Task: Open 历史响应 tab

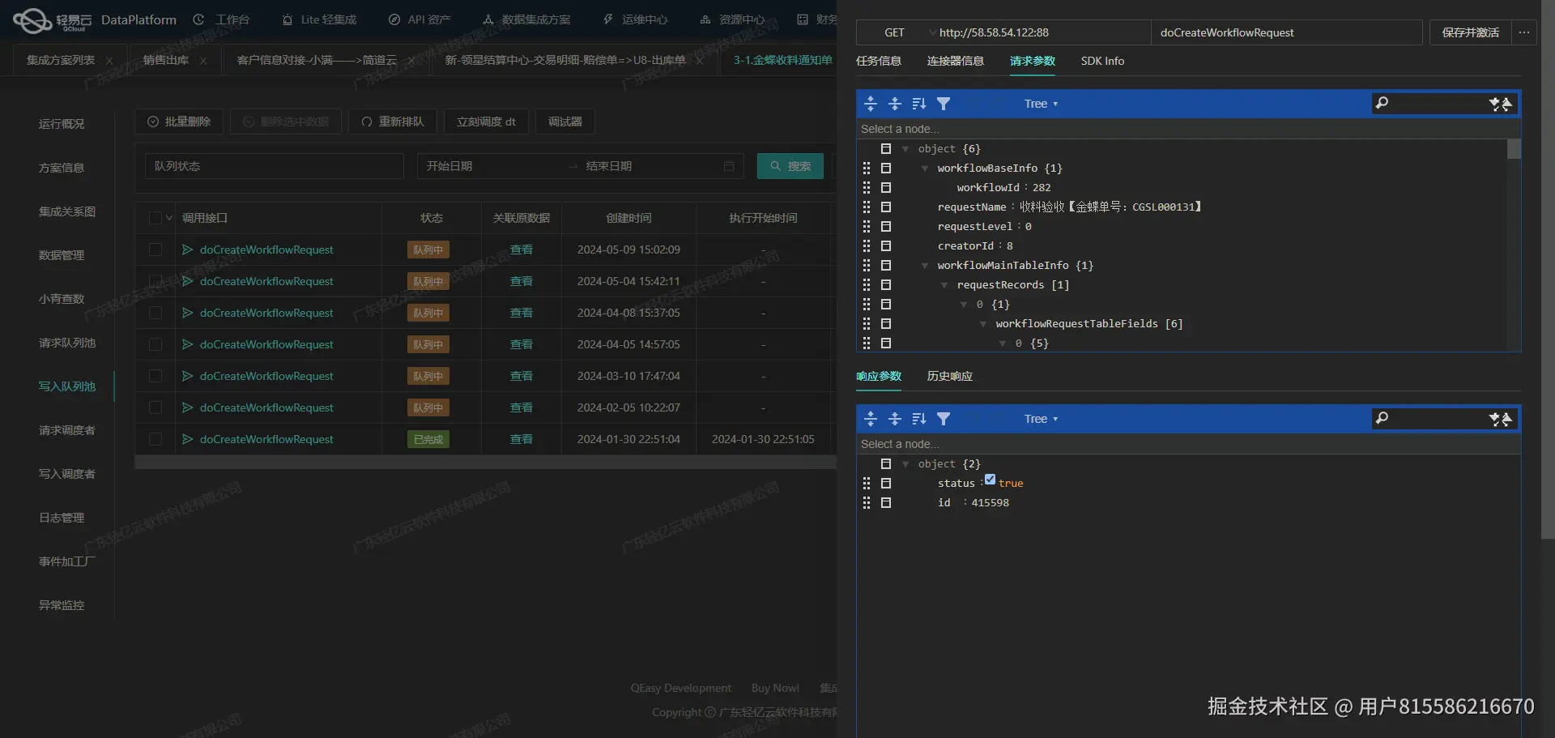Action: click(949, 376)
